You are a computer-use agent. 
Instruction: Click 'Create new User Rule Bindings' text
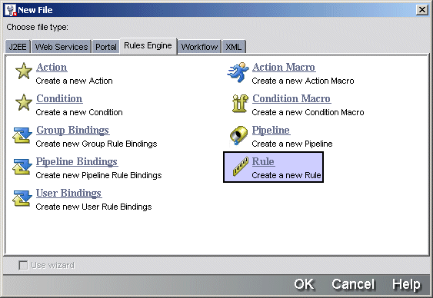[x=94, y=207]
